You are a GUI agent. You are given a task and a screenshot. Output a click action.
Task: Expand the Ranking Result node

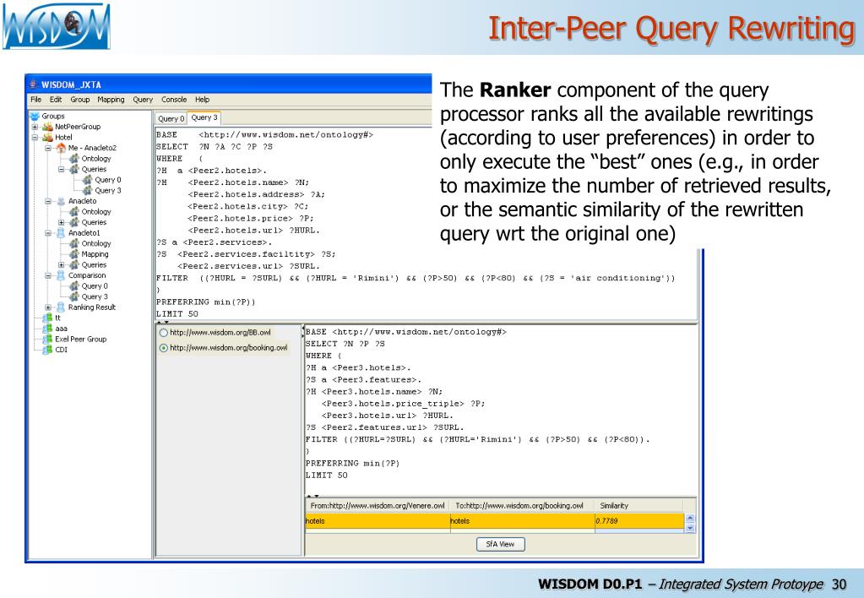tap(48, 307)
